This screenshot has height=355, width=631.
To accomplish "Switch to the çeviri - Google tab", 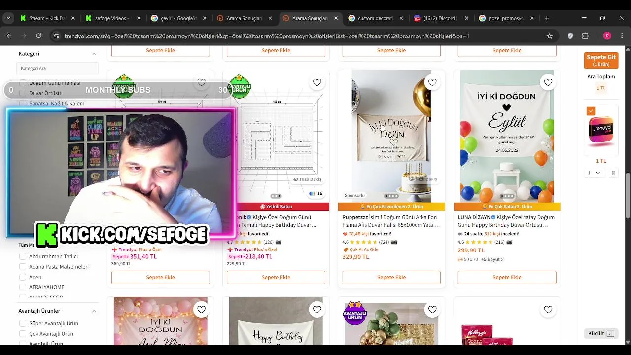I will pyautogui.click(x=178, y=18).
